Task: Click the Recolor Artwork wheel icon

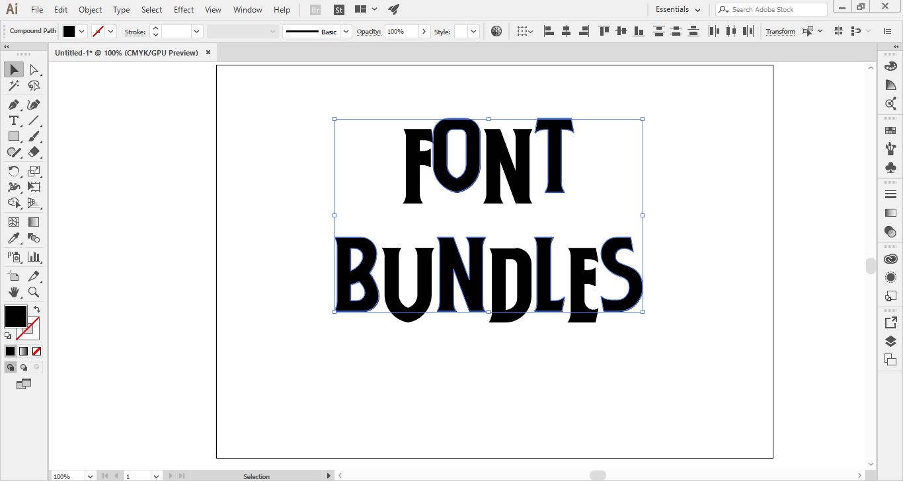Action: click(496, 31)
